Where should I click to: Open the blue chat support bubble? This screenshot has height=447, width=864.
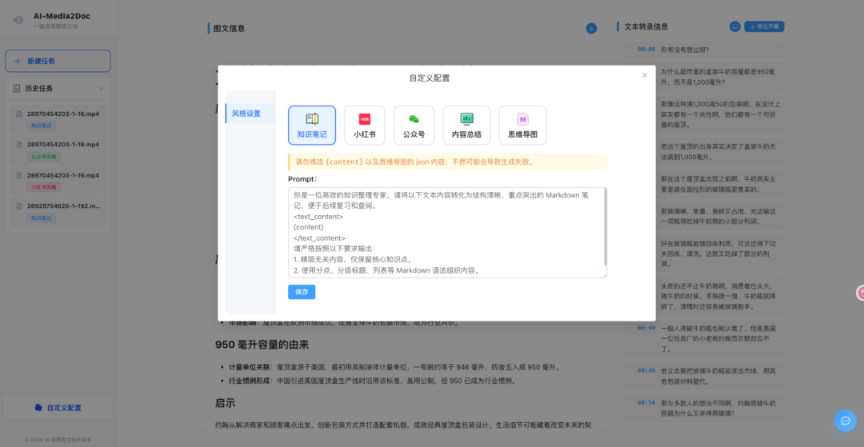click(x=846, y=421)
